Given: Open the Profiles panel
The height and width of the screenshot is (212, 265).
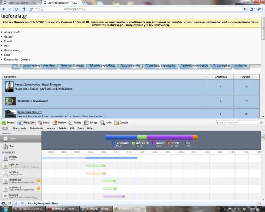Looking at the screenshot, I should click(x=75, y=122).
